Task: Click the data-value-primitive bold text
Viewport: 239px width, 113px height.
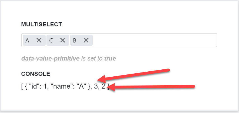Action: click(x=50, y=59)
